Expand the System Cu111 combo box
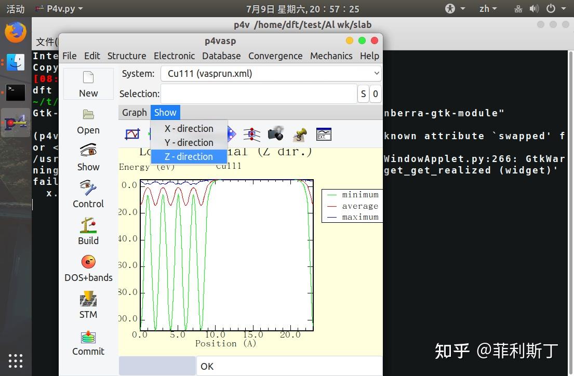This screenshot has height=376, width=574. [271, 74]
